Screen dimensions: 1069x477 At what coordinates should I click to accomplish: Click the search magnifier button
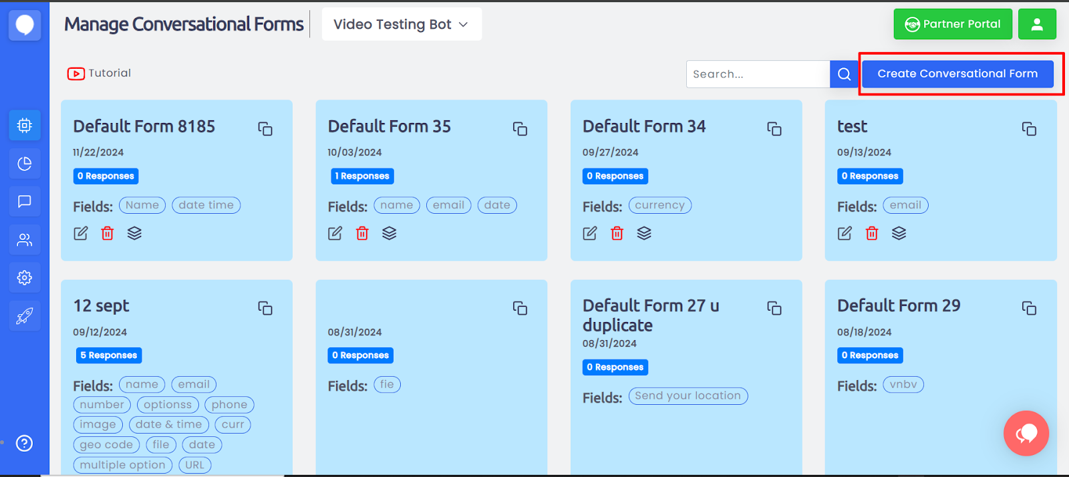(844, 74)
